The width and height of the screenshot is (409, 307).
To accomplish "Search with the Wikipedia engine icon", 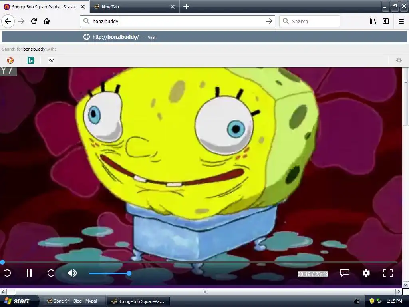I will point(51,60).
